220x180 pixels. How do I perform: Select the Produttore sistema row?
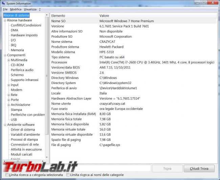point(133,47)
